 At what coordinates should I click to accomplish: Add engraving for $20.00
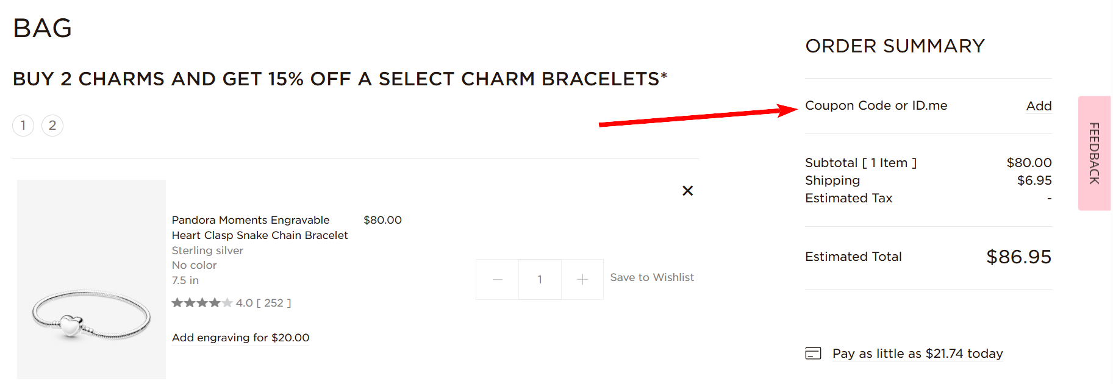coord(240,338)
